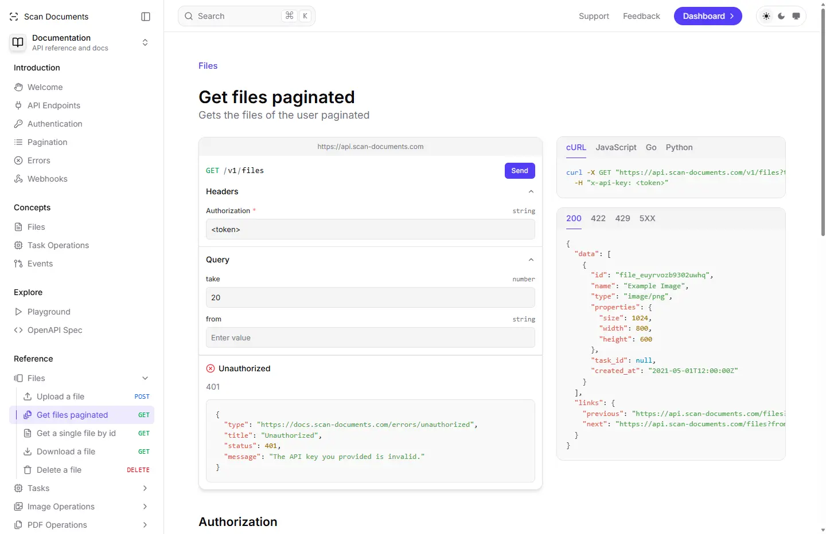Click the Download a file icon
This screenshot has height=534, width=826.
pyautogui.click(x=28, y=451)
